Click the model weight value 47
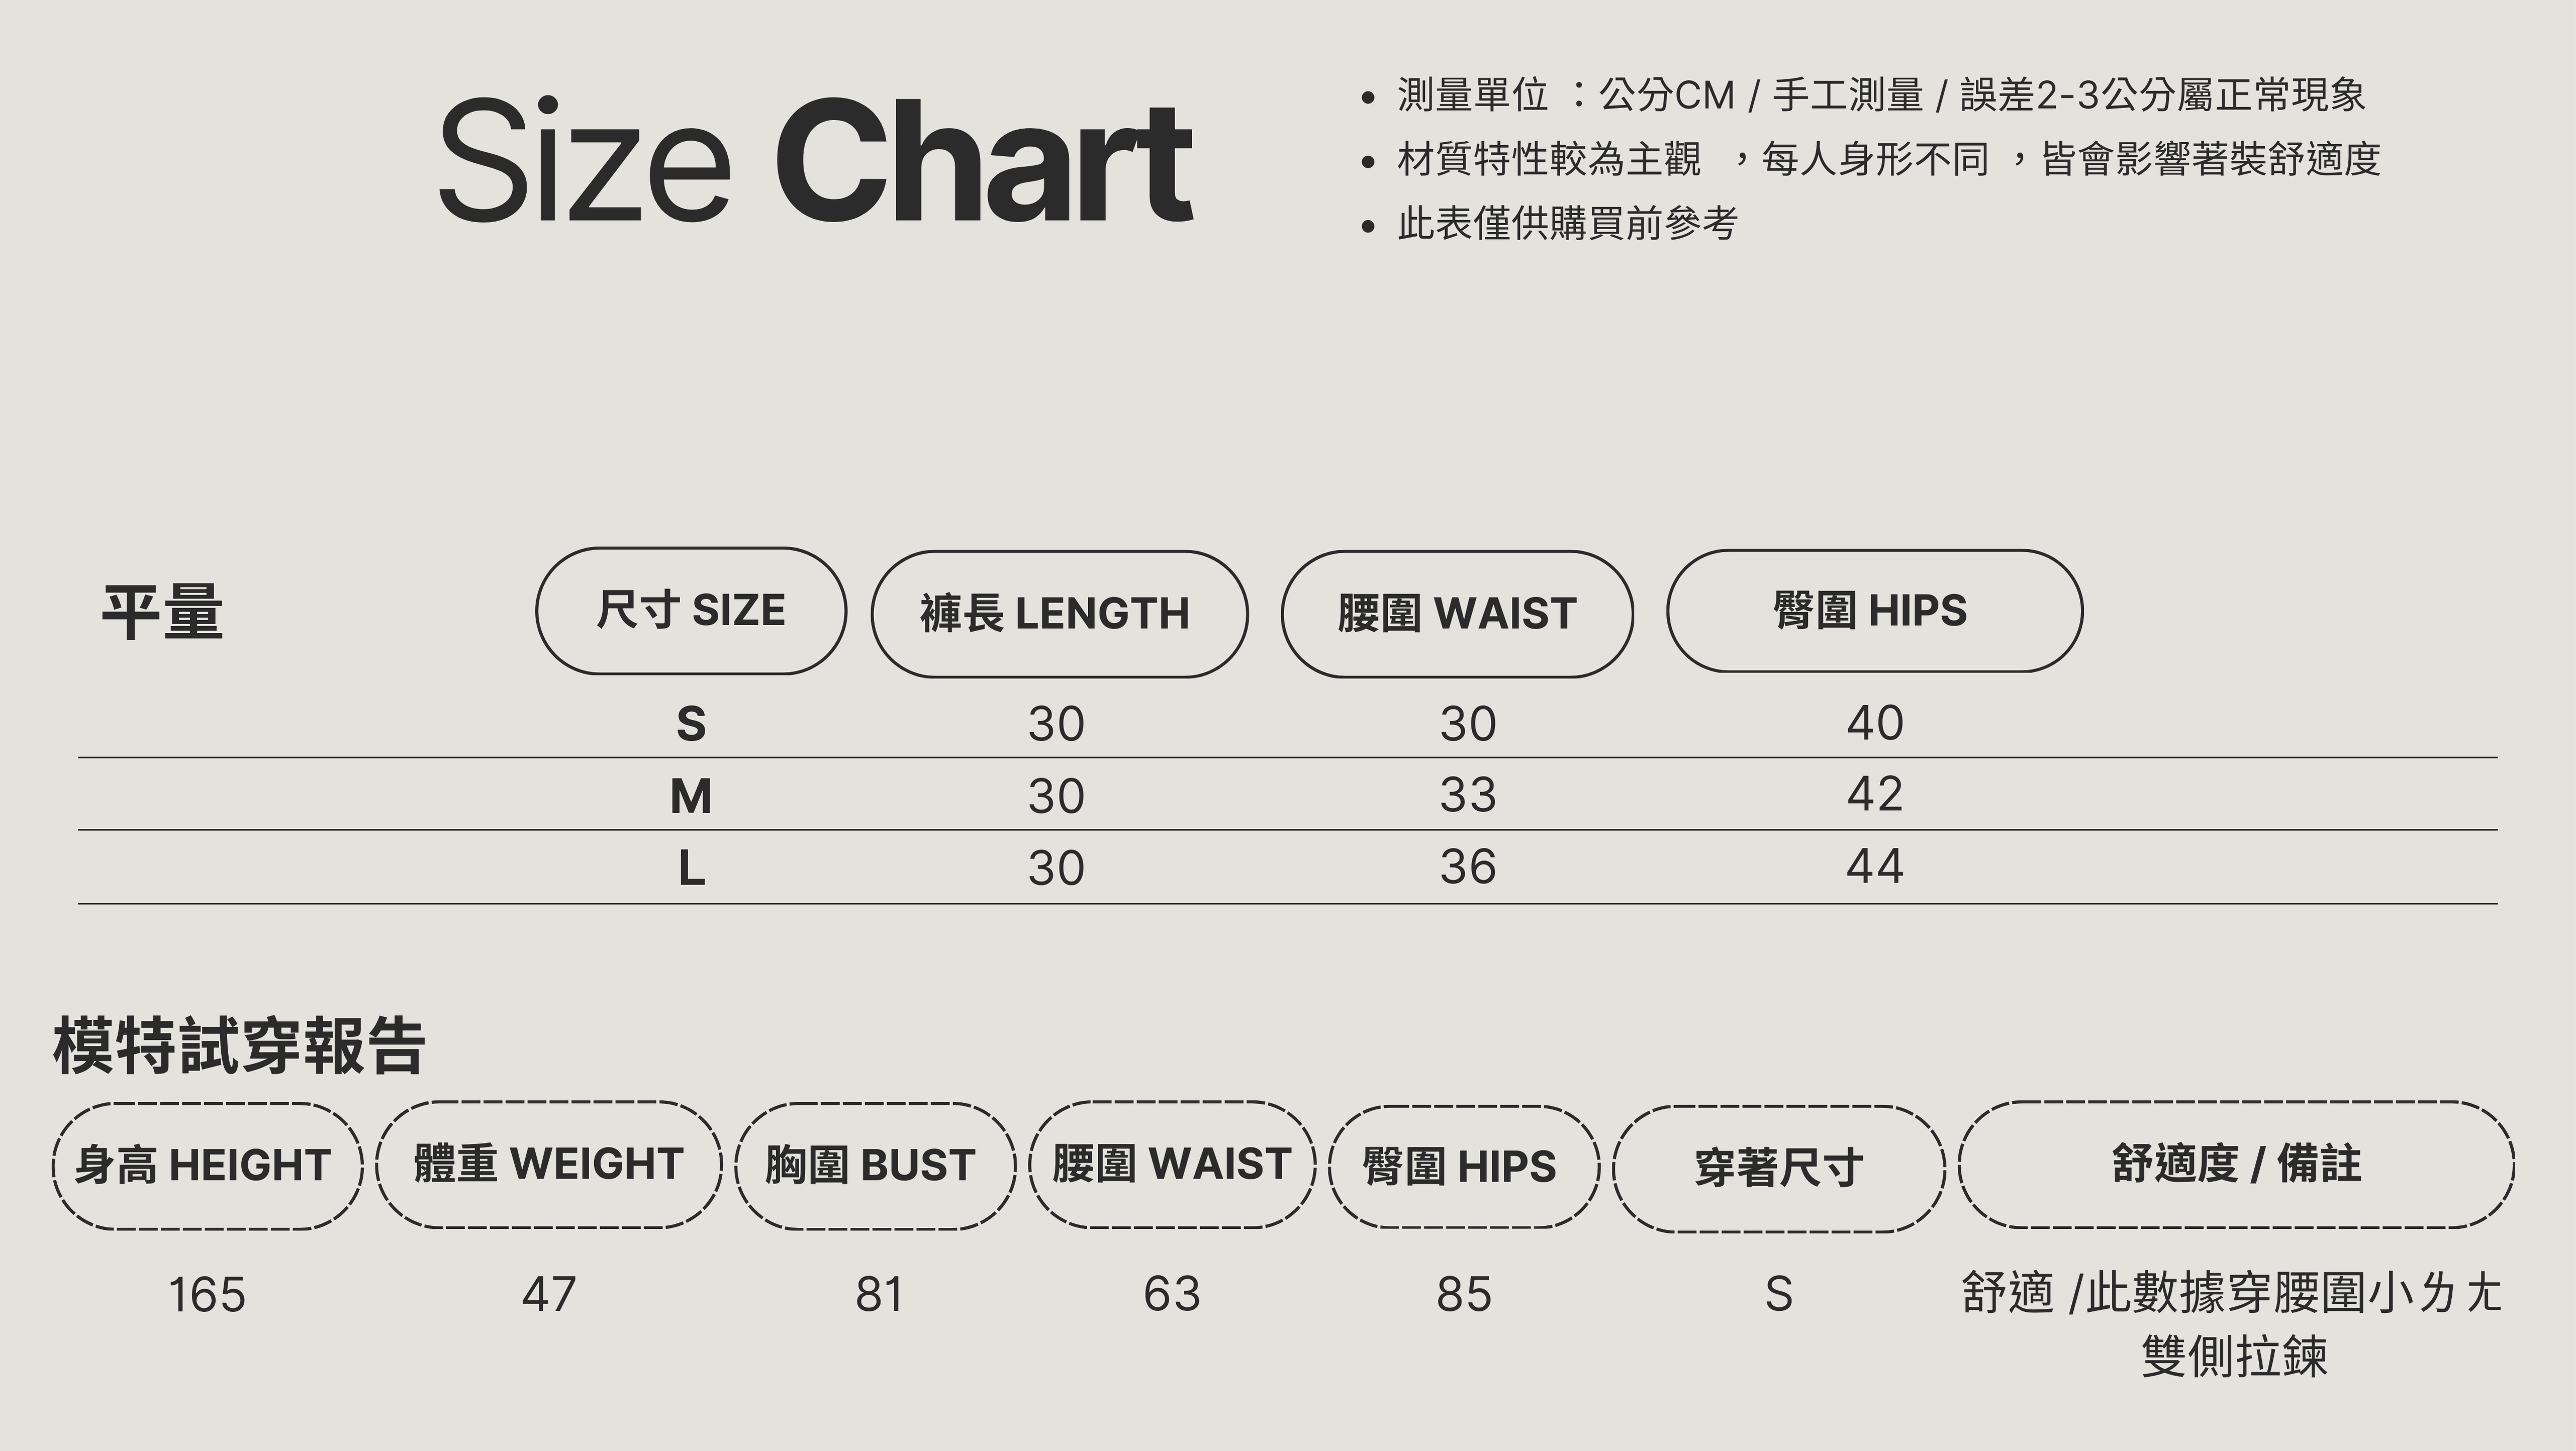Image resolution: width=2576 pixels, height=1451 pixels. pos(548,1294)
